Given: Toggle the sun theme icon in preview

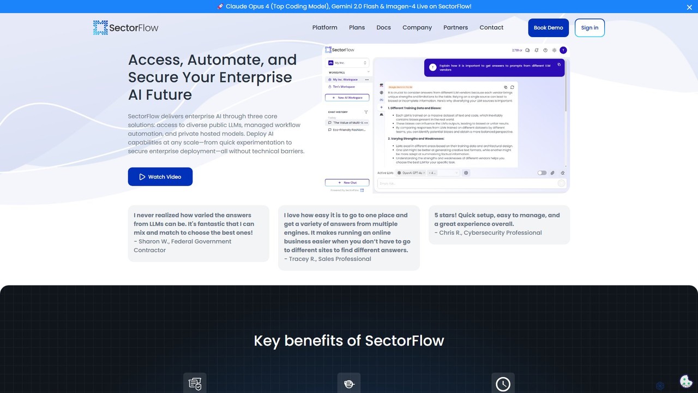Looking at the screenshot, I should click(x=554, y=50).
